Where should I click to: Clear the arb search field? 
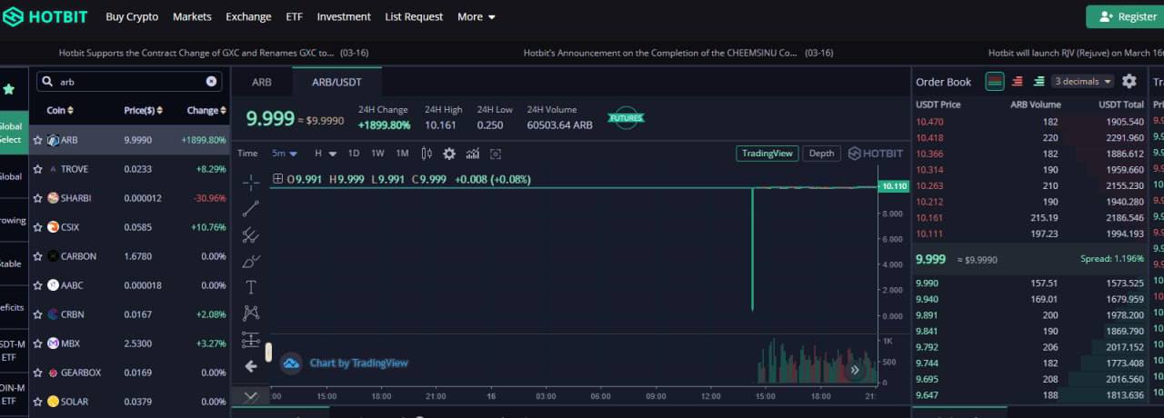[211, 81]
